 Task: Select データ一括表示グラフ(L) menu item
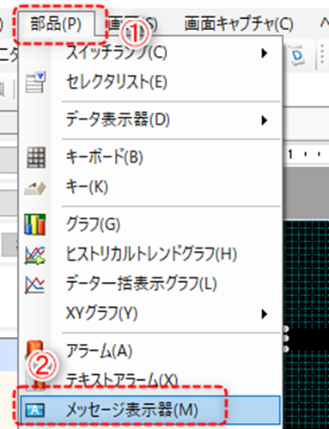[x=150, y=284]
